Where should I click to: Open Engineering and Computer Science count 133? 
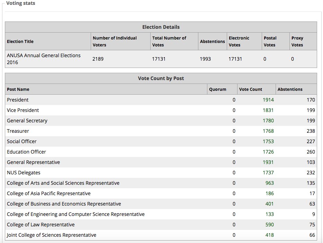click(x=269, y=214)
